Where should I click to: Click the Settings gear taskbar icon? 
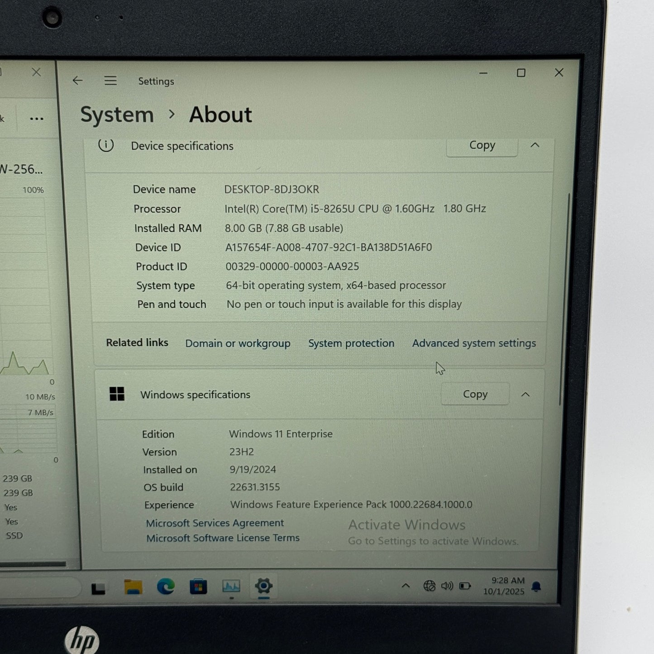click(263, 586)
